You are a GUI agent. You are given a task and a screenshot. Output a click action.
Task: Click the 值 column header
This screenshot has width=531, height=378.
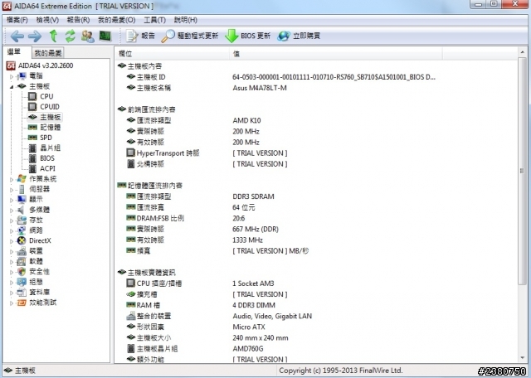coord(336,54)
